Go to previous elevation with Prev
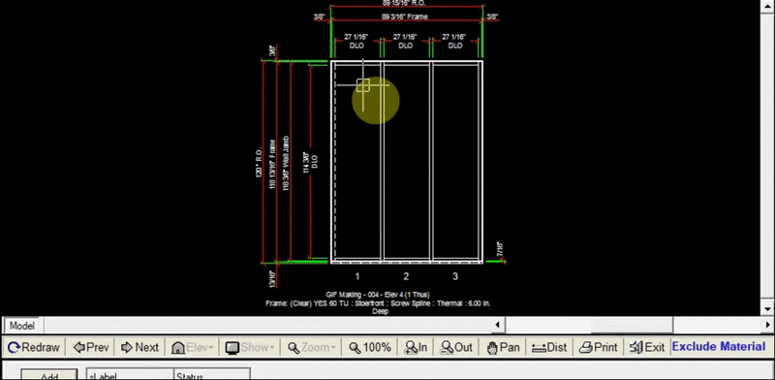The width and height of the screenshot is (775, 380). [91, 347]
